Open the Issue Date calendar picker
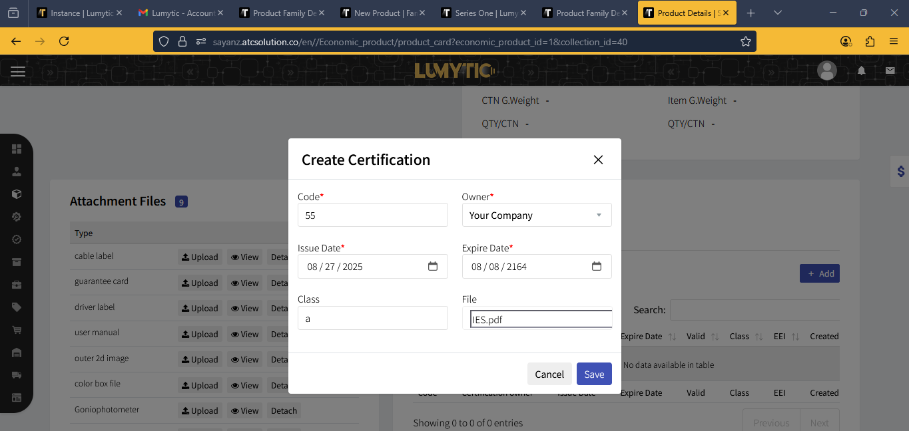 (433, 267)
